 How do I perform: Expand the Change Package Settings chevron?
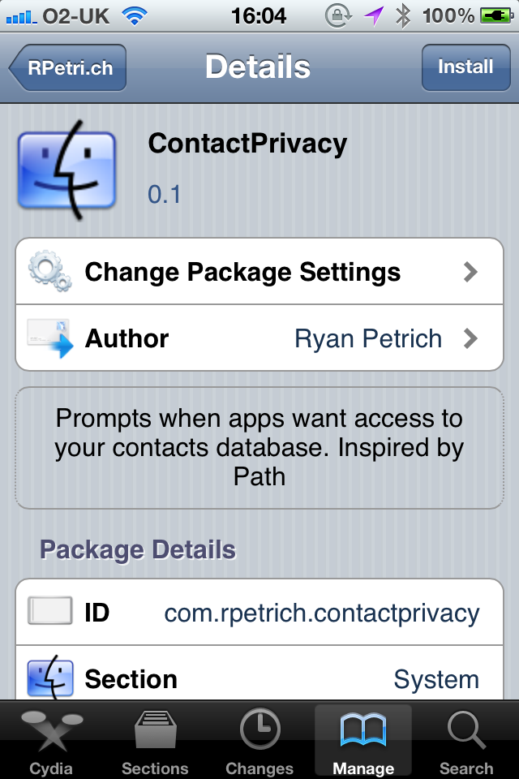(470, 272)
